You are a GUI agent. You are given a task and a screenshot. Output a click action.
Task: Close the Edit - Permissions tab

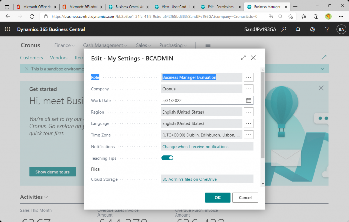pos(240,7)
